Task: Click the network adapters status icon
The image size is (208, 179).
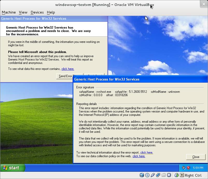Action: point(158,175)
